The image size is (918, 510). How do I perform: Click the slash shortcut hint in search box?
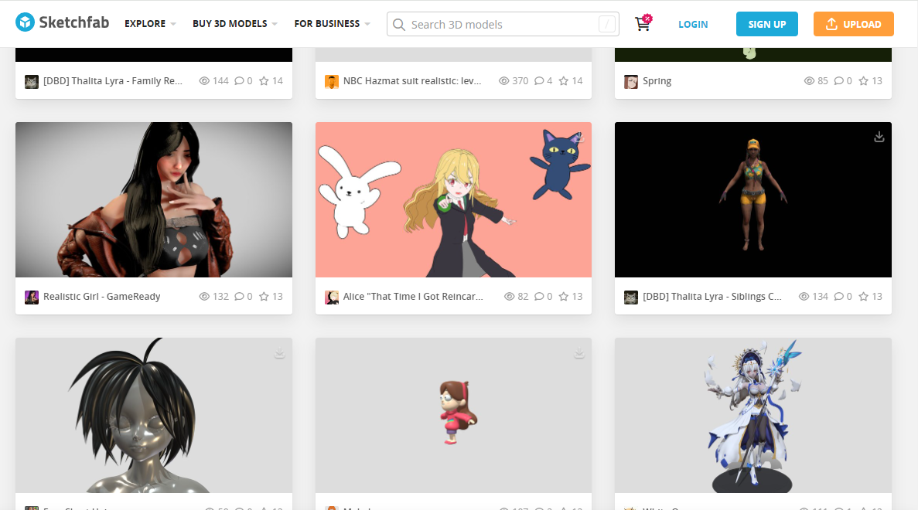[607, 24]
